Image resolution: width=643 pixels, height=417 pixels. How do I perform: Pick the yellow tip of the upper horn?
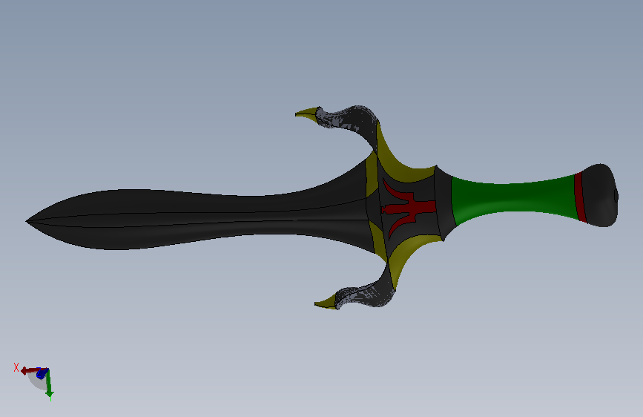307,114
